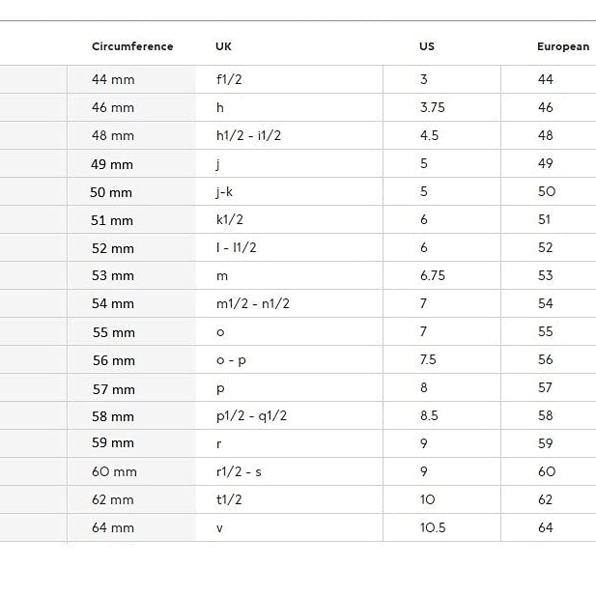Click the US size 6.75 value
Screen dimensions: 596x596
(x=432, y=275)
